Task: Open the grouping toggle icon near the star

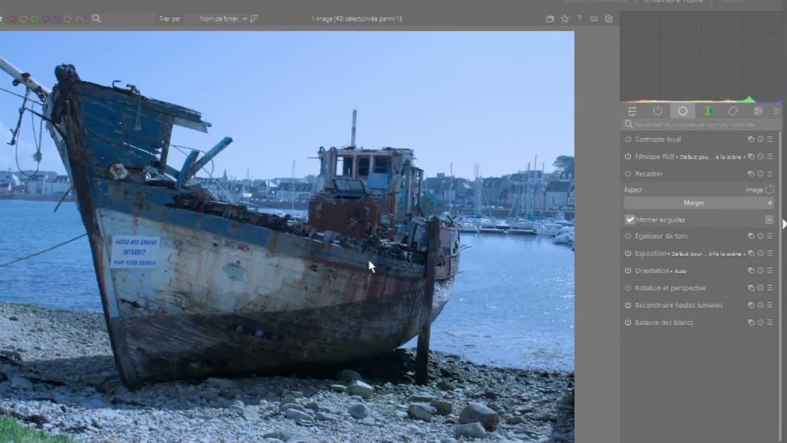Action: 550,19
